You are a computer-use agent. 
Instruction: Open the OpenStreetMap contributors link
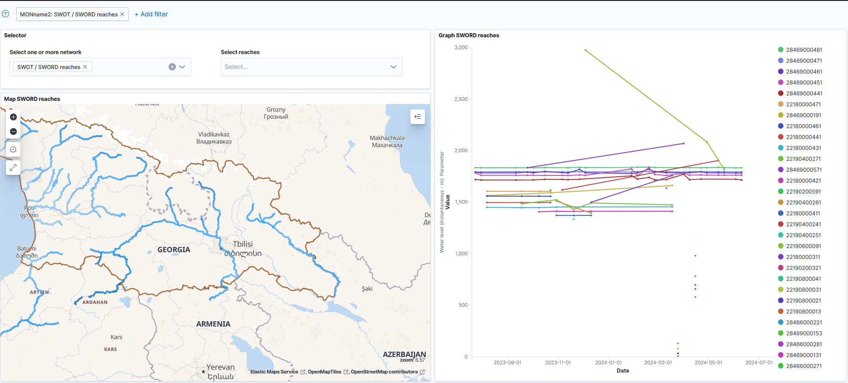[x=384, y=372]
